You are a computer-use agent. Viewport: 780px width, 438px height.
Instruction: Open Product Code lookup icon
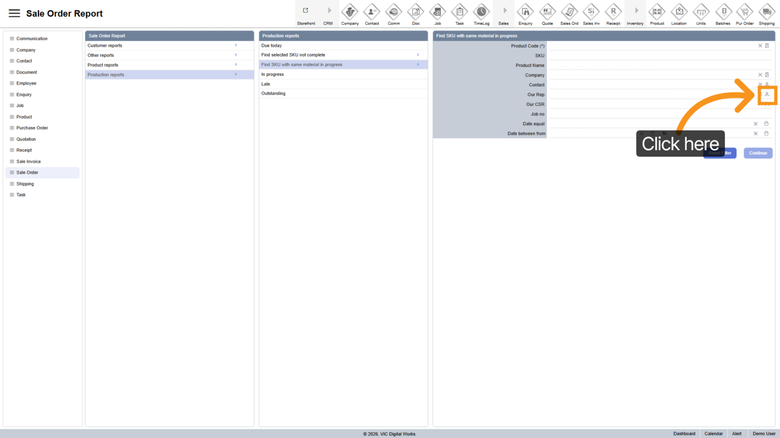[767, 46]
